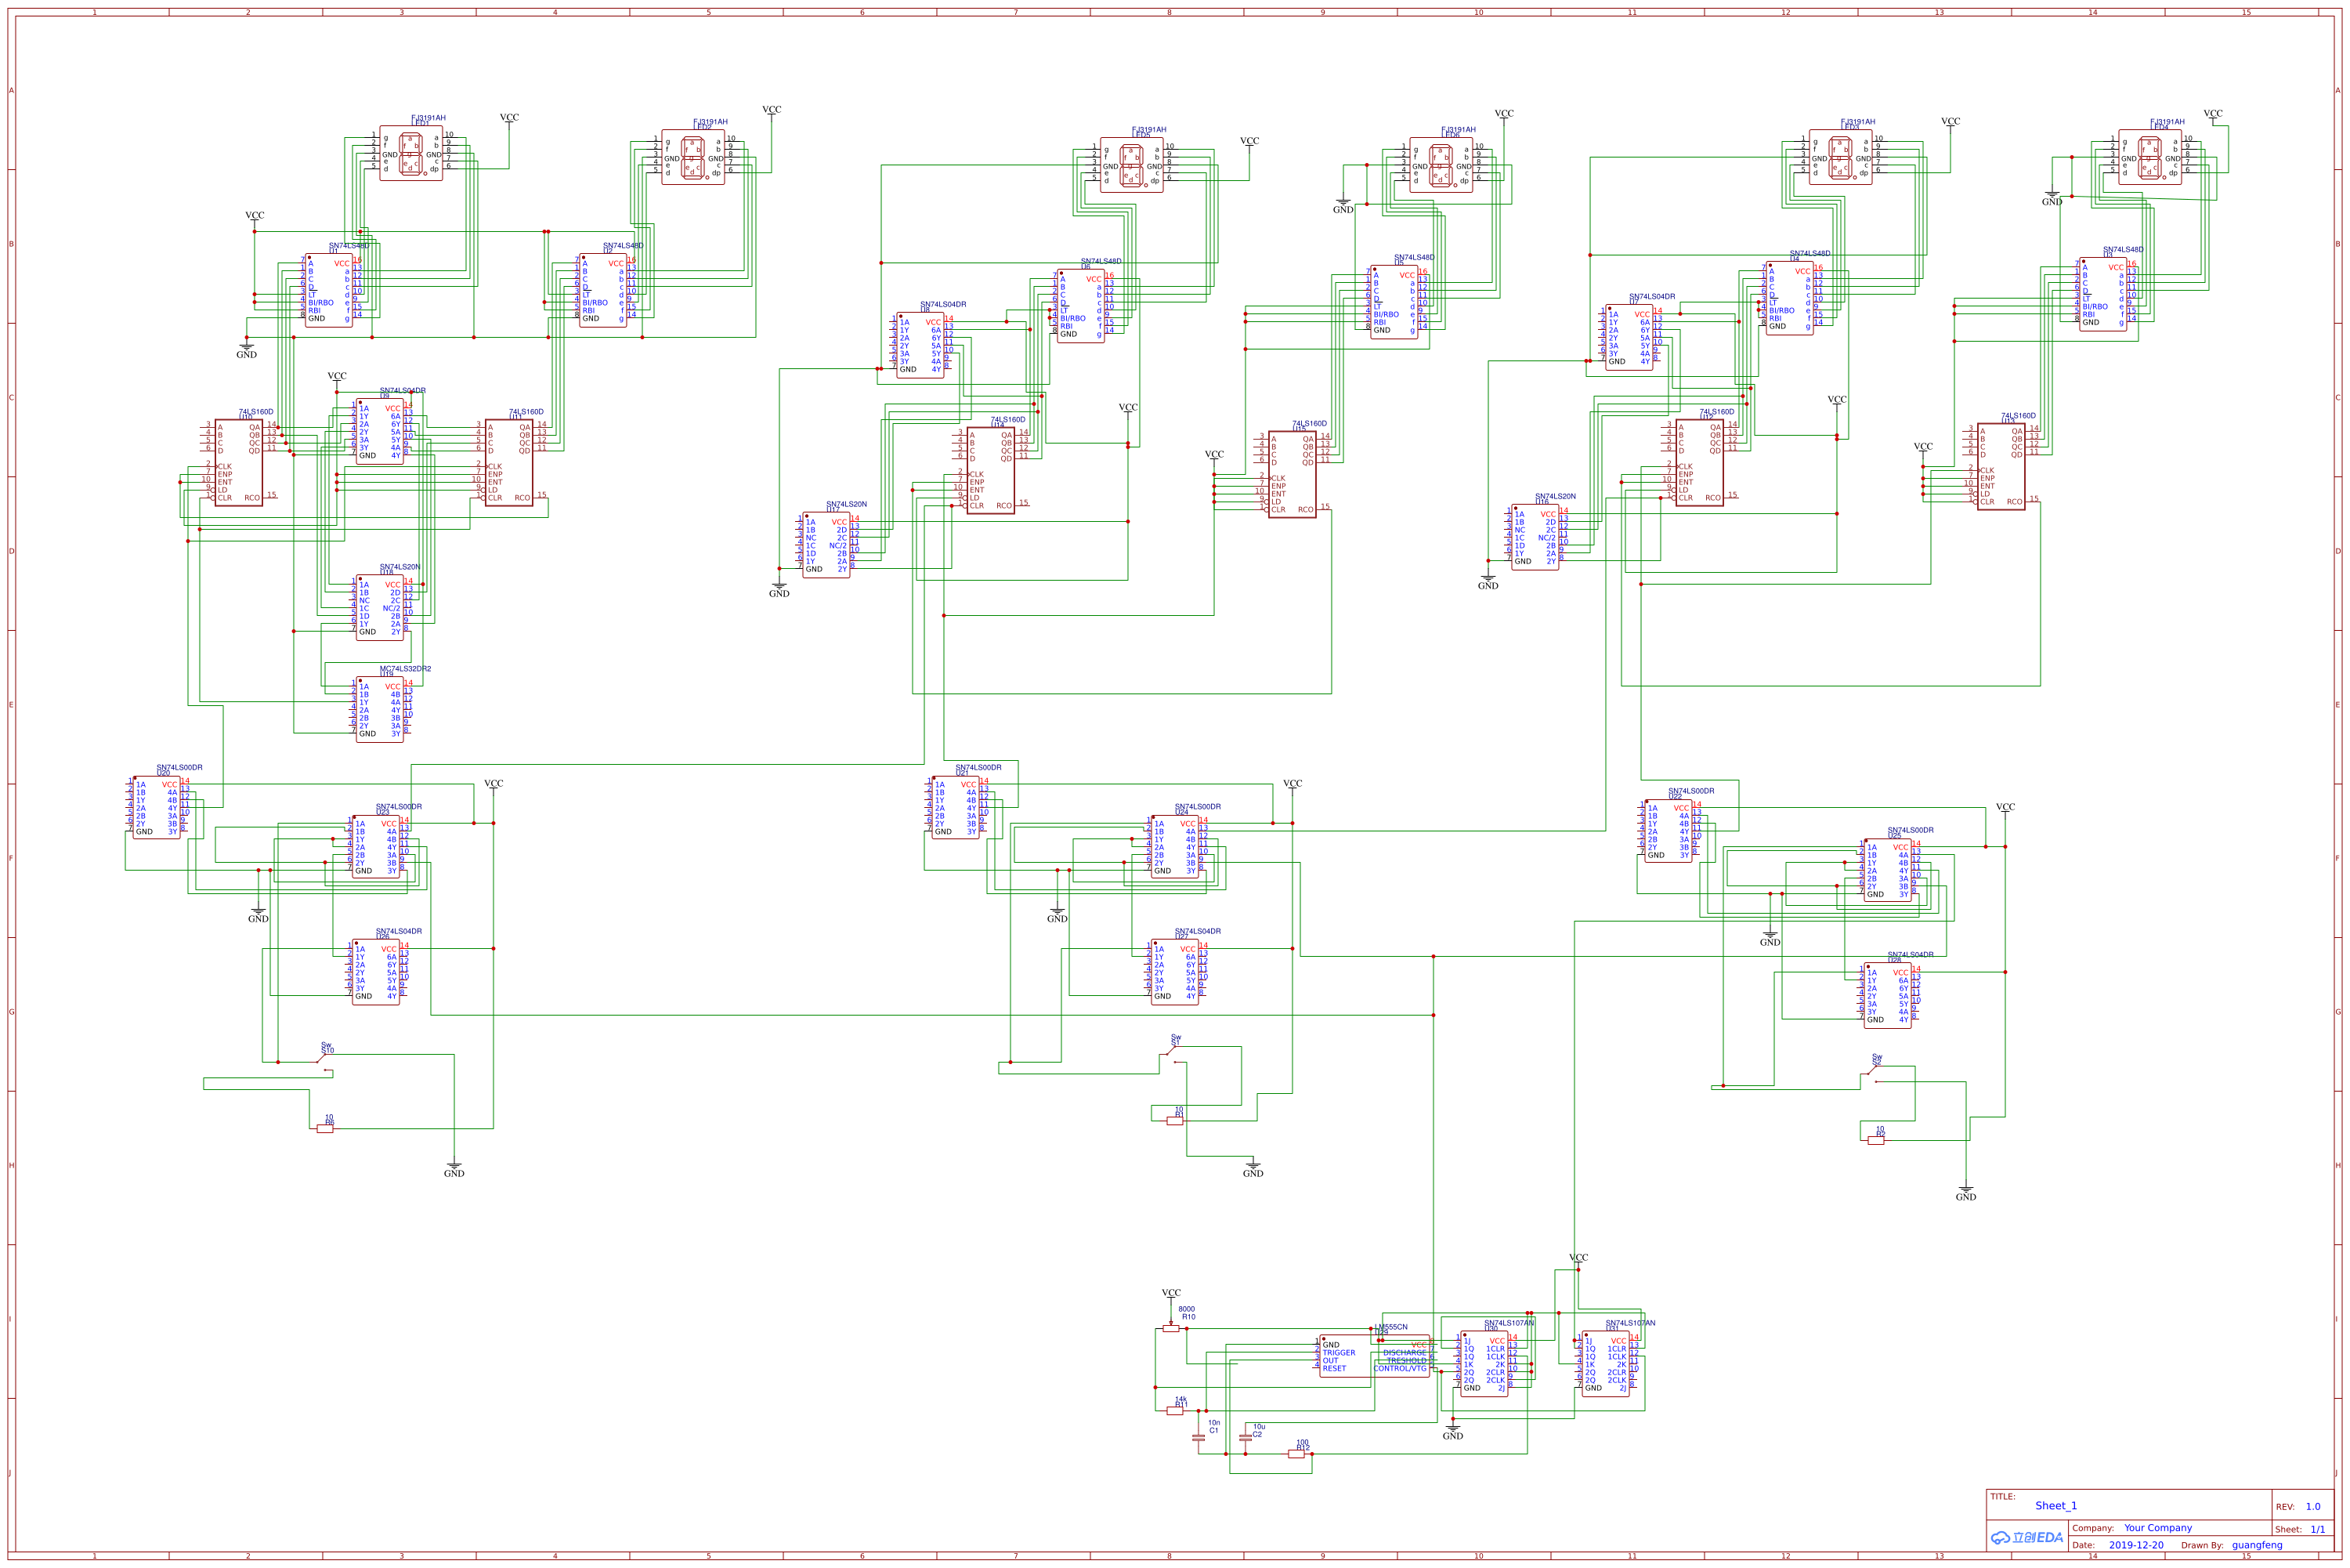The image size is (2350, 1568).
Task: Select the C2 10u capacitor
Action: click(x=1245, y=1438)
